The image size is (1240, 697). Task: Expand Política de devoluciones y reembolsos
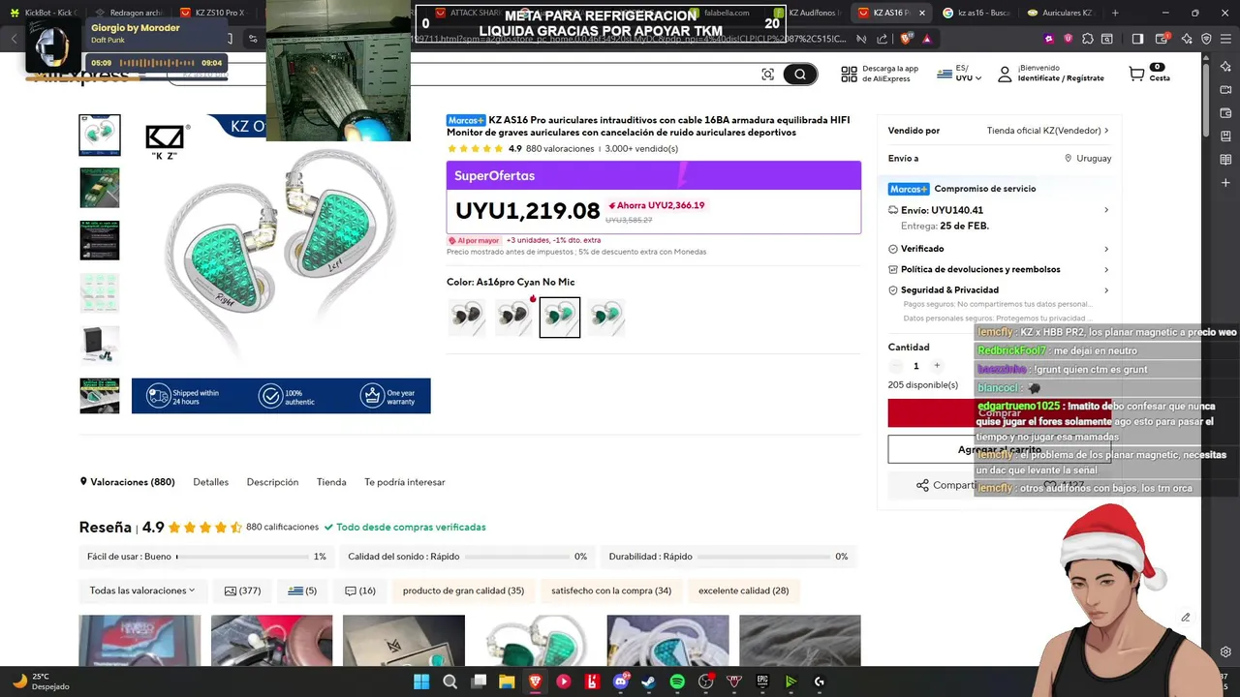pos(999,269)
